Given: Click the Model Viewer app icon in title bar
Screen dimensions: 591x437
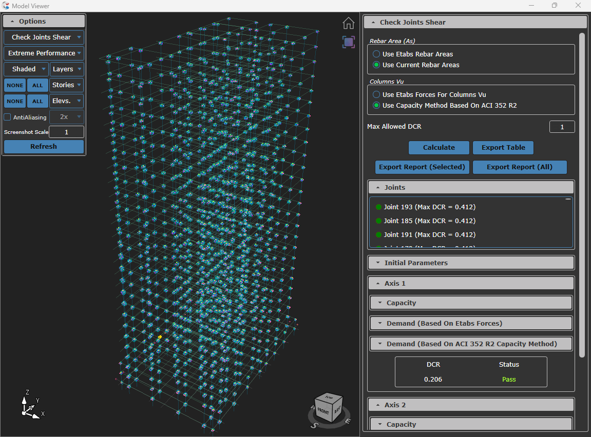Looking at the screenshot, I should point(6,6).
